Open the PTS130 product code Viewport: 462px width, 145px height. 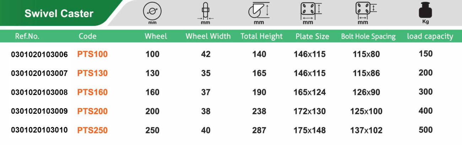click(92, 73)
